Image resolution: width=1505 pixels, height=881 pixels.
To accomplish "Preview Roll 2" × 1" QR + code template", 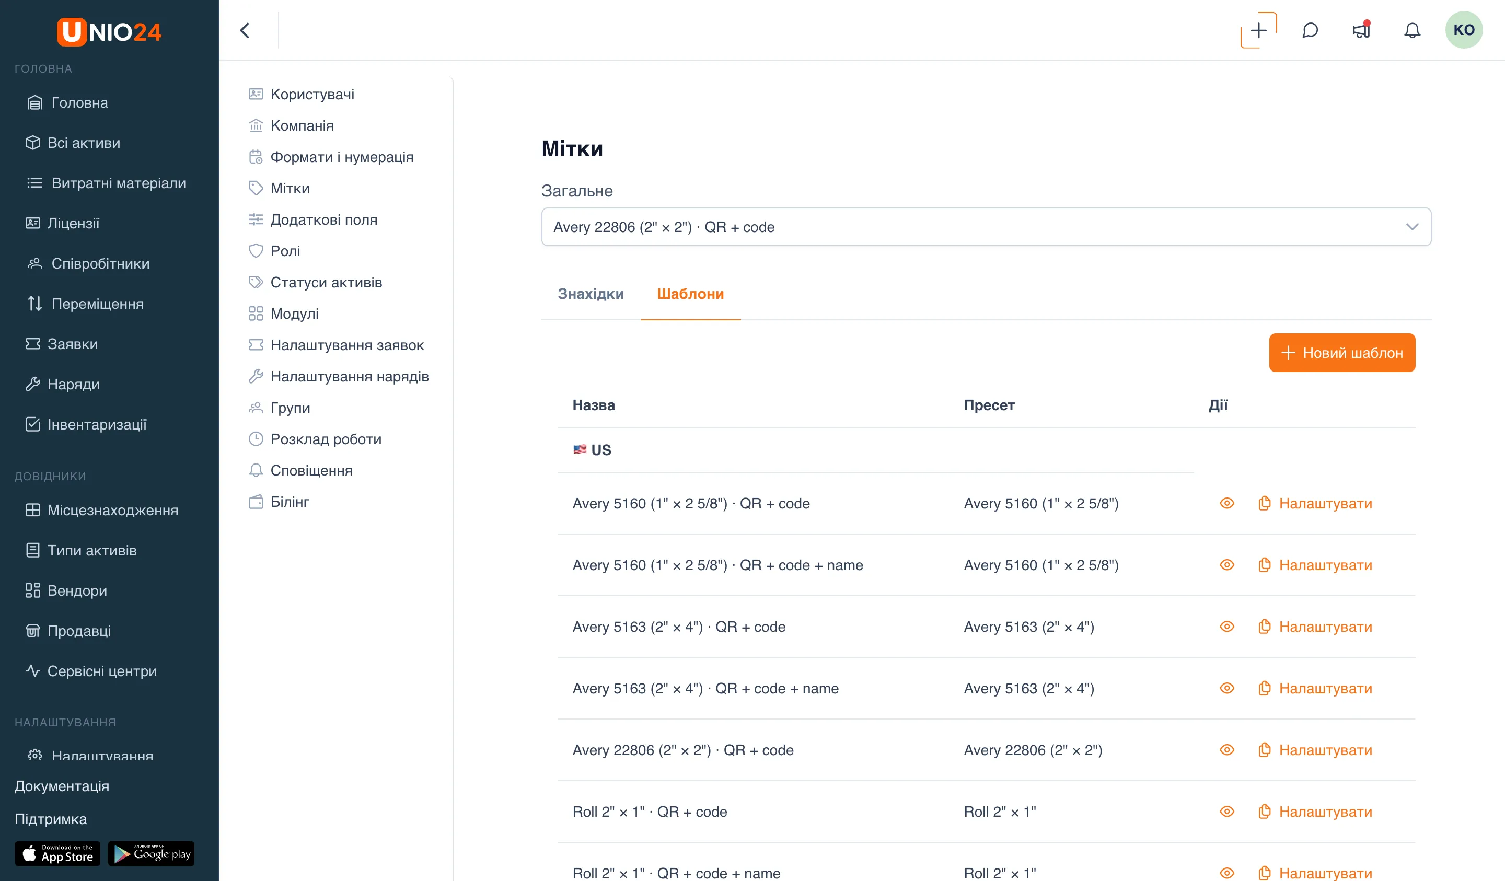I will pos(1226,812).
